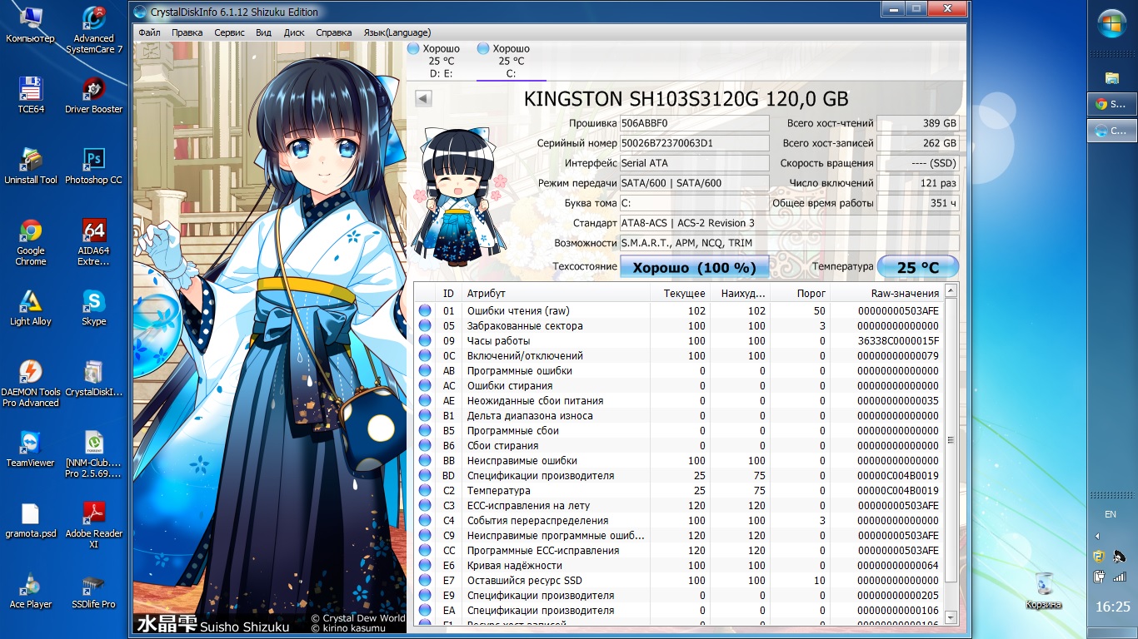Select the TeamViewer desktop icon
The image size is (1138, 639).
click(31, 448)
